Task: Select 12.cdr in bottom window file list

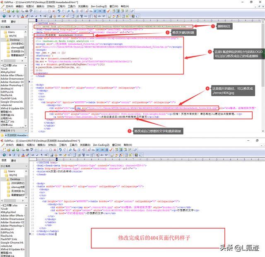Action: 4,209
